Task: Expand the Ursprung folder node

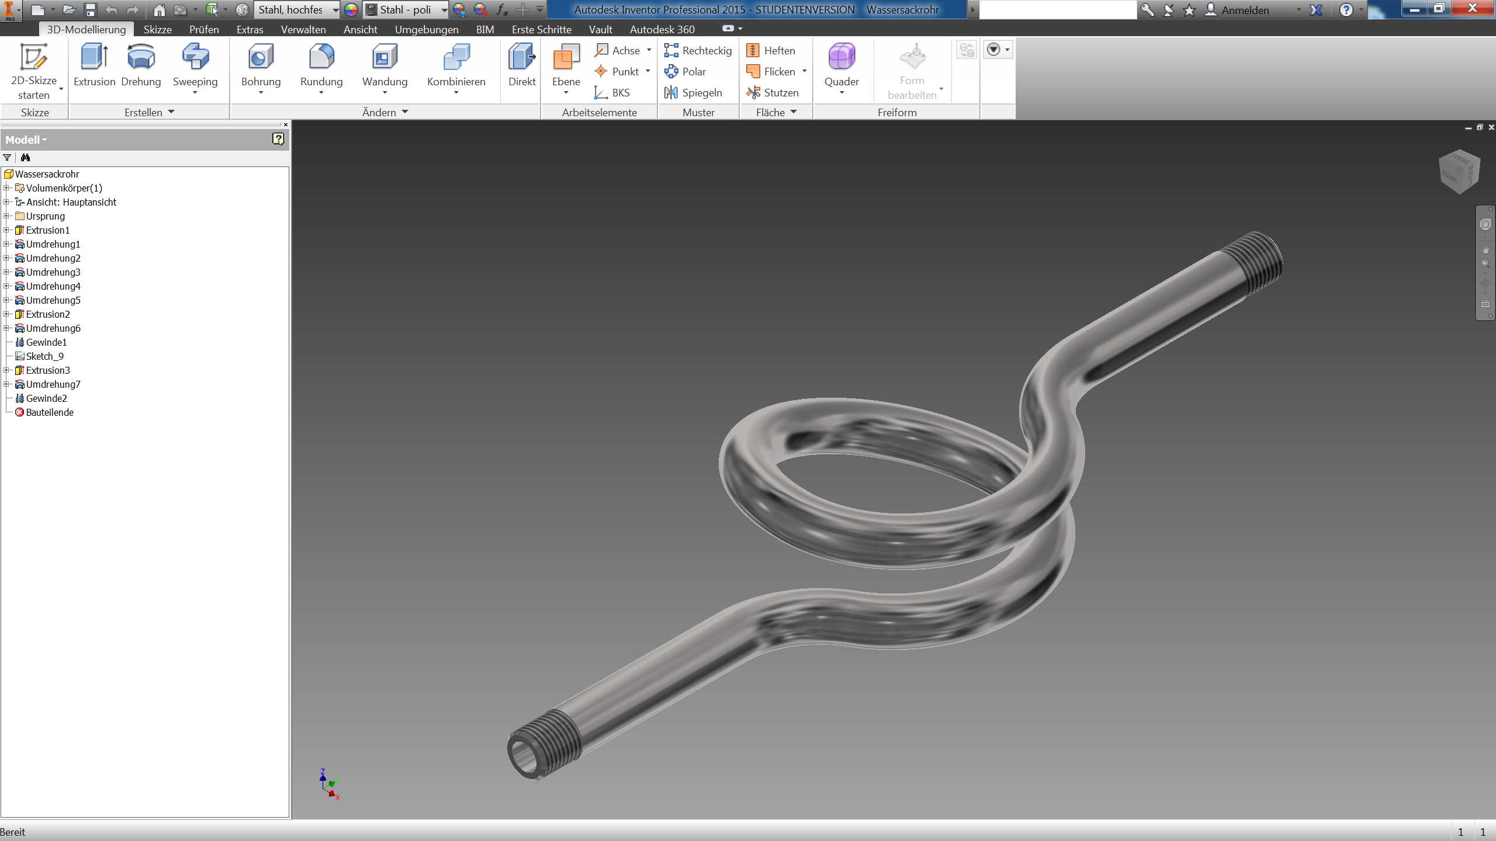Action: 6,216
